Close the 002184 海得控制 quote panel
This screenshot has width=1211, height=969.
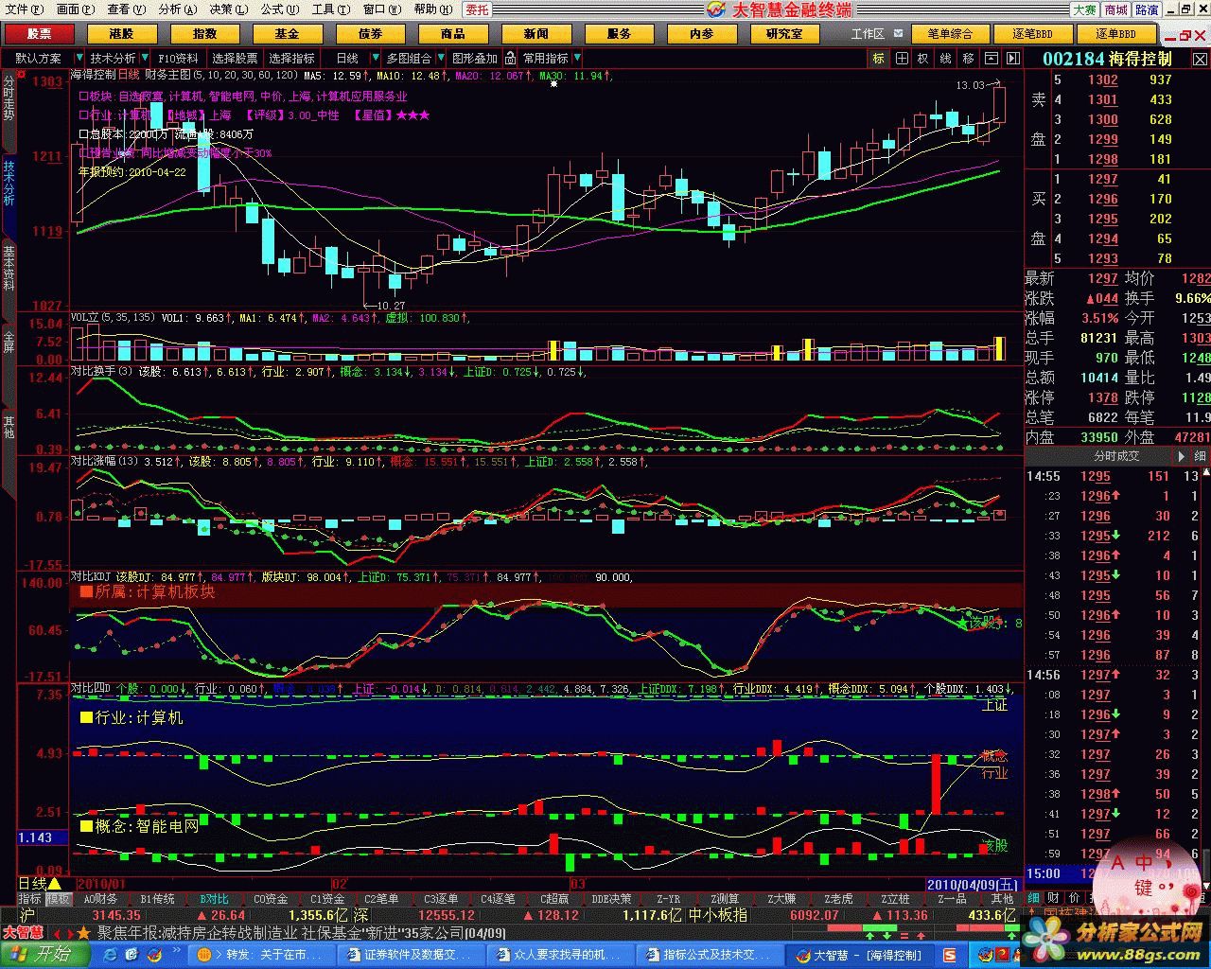(x=1202, y=59)
